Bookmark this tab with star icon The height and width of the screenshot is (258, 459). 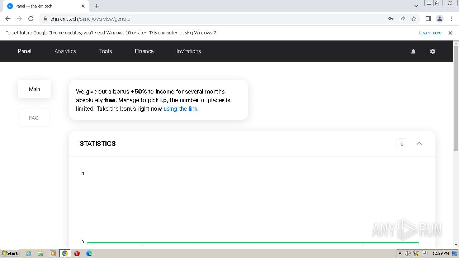point(414,19)
